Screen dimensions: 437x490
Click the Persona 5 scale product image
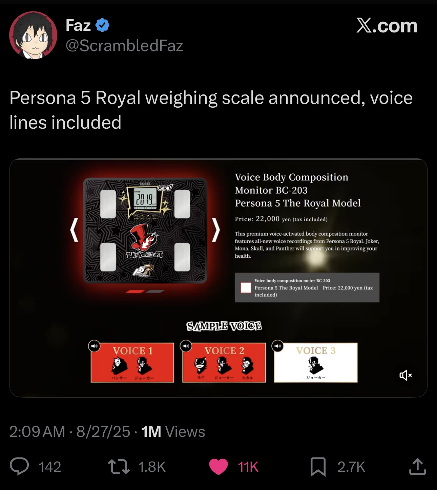coord(145,230)
